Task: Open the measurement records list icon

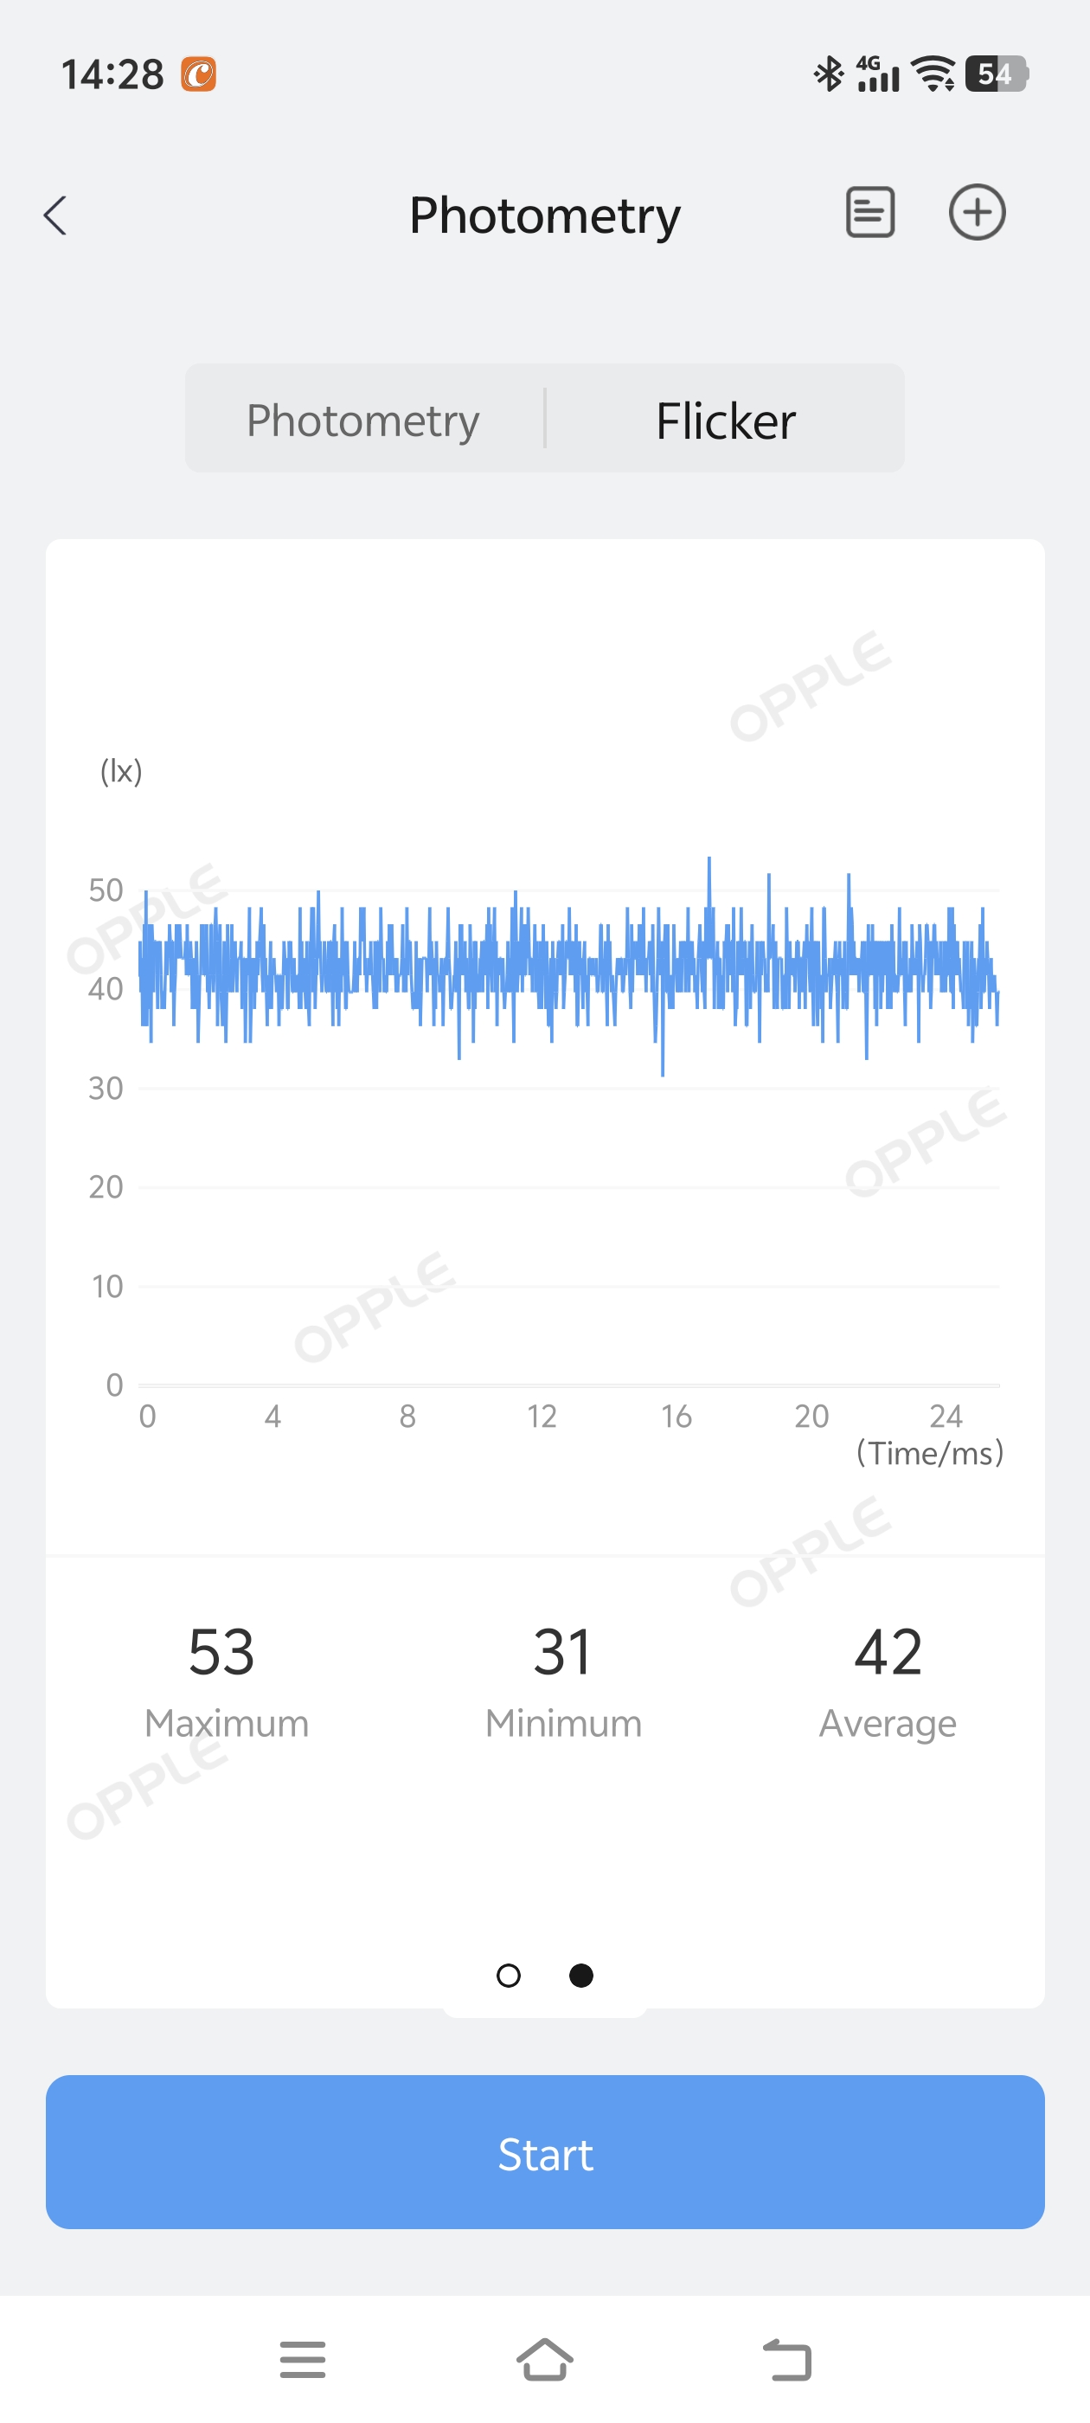Action: point(870,213)
